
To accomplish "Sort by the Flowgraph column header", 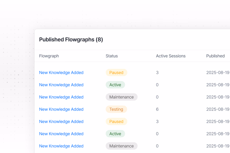I will tap(49, 56).
